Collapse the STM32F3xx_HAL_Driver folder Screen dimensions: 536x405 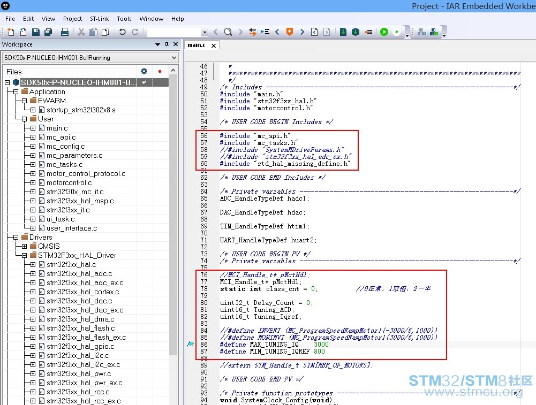24,255
